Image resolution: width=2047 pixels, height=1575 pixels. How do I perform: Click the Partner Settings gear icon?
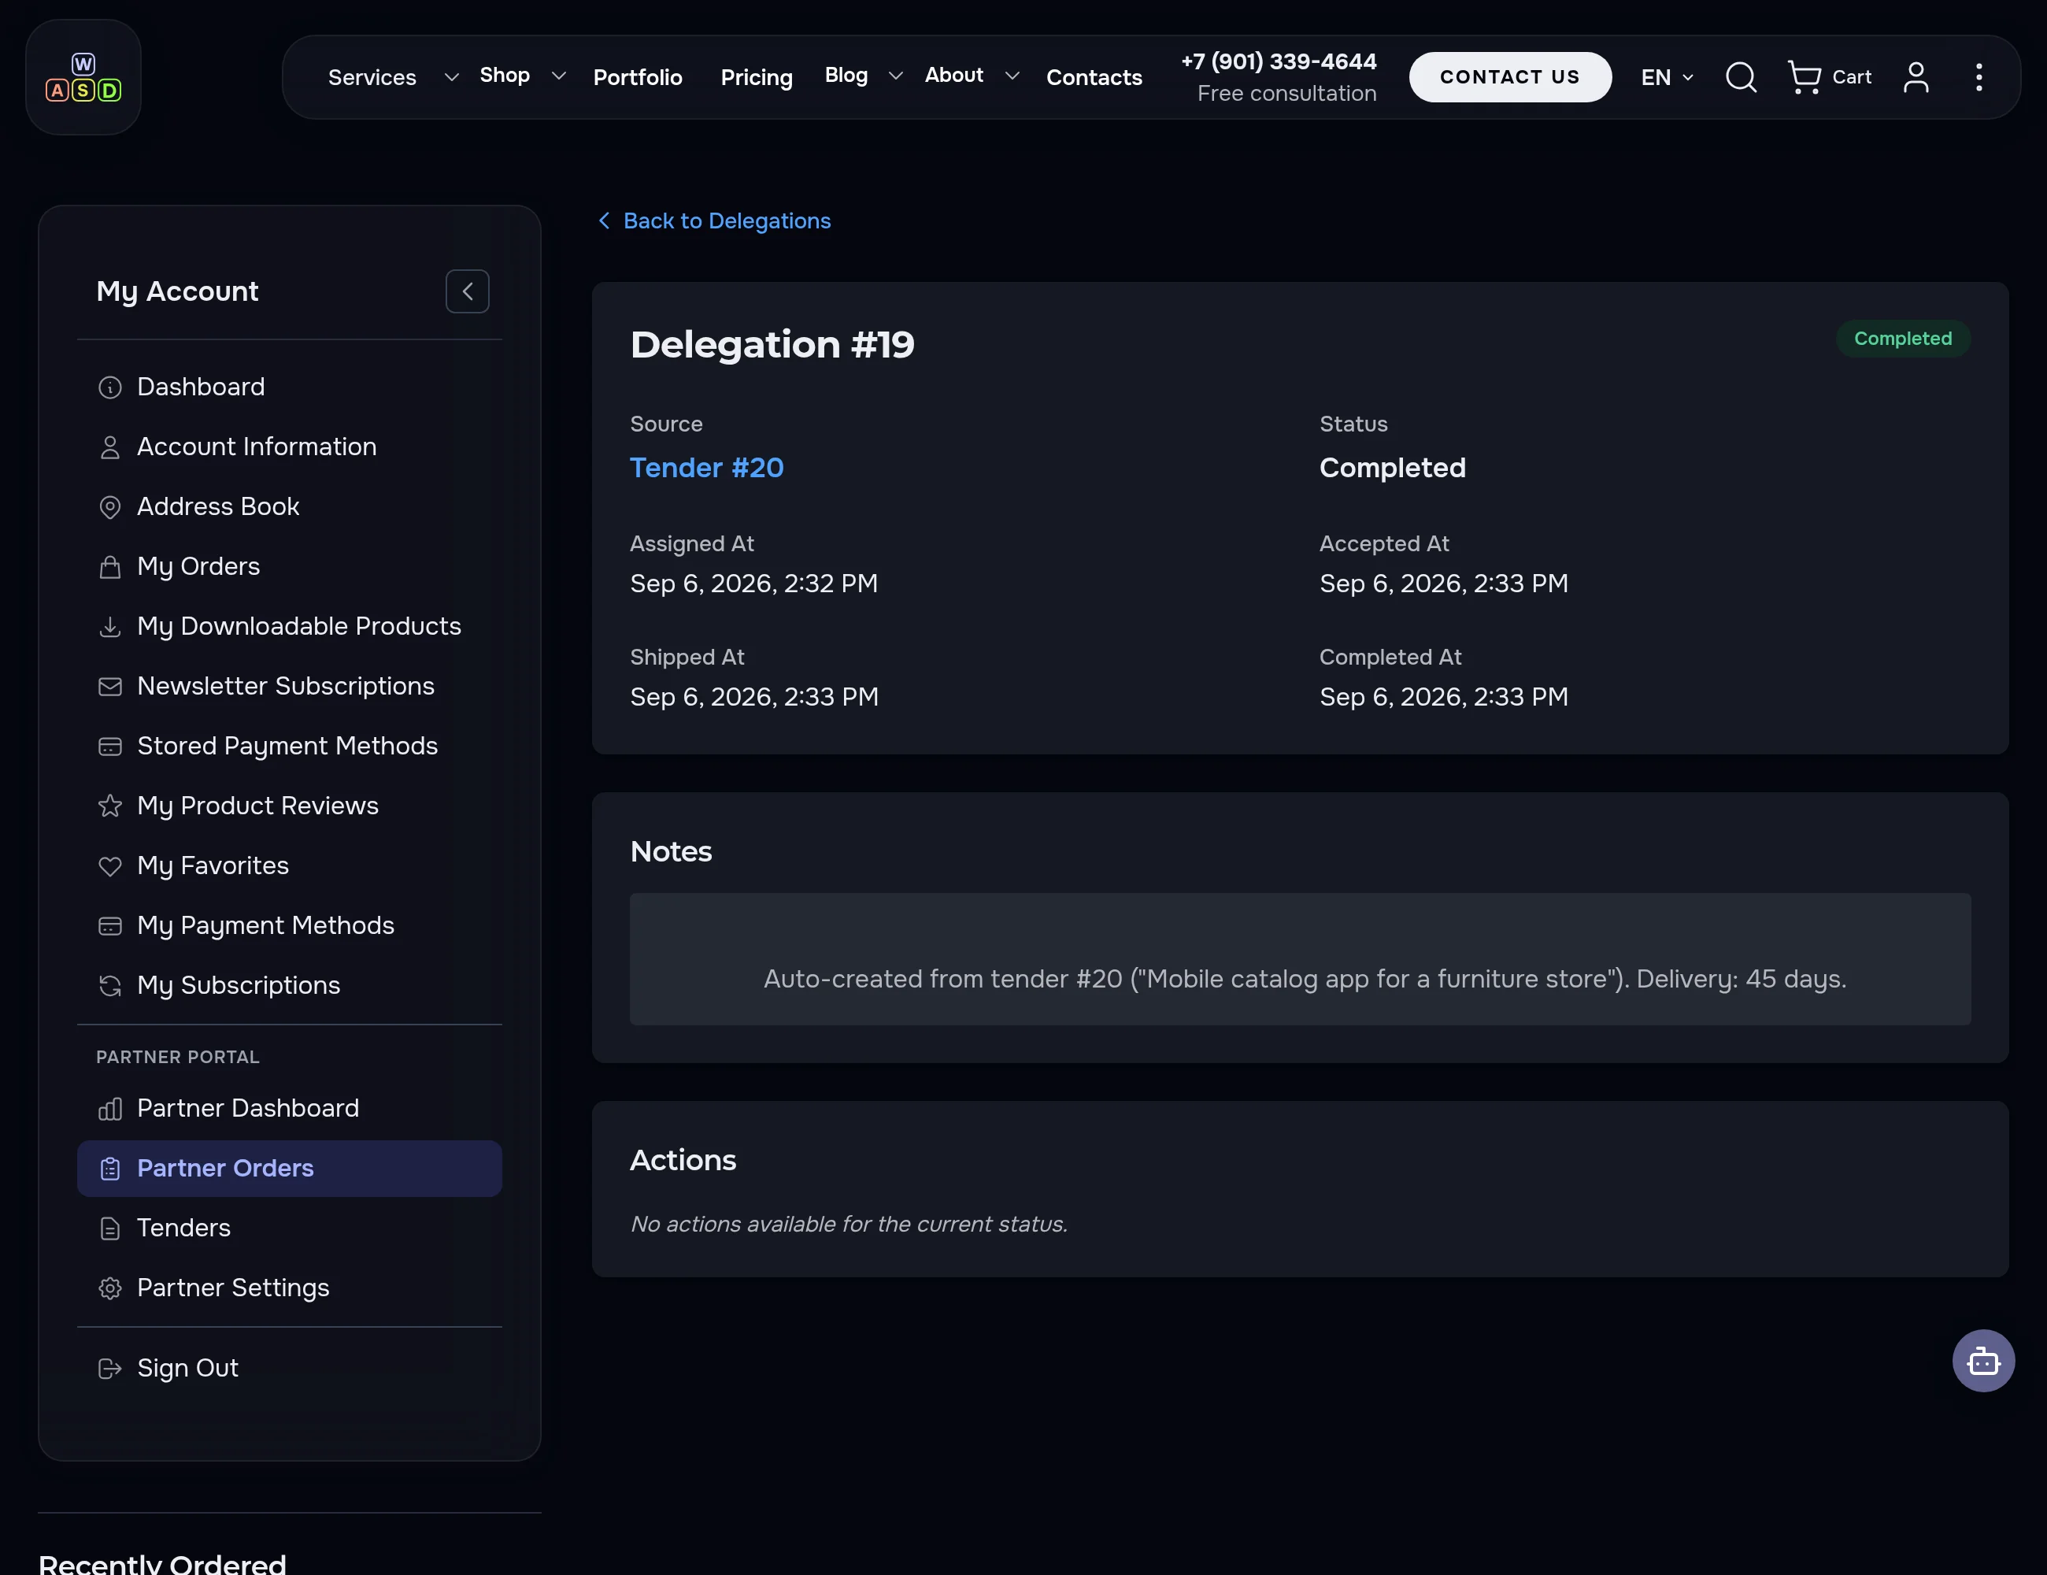pos(109,1288)
